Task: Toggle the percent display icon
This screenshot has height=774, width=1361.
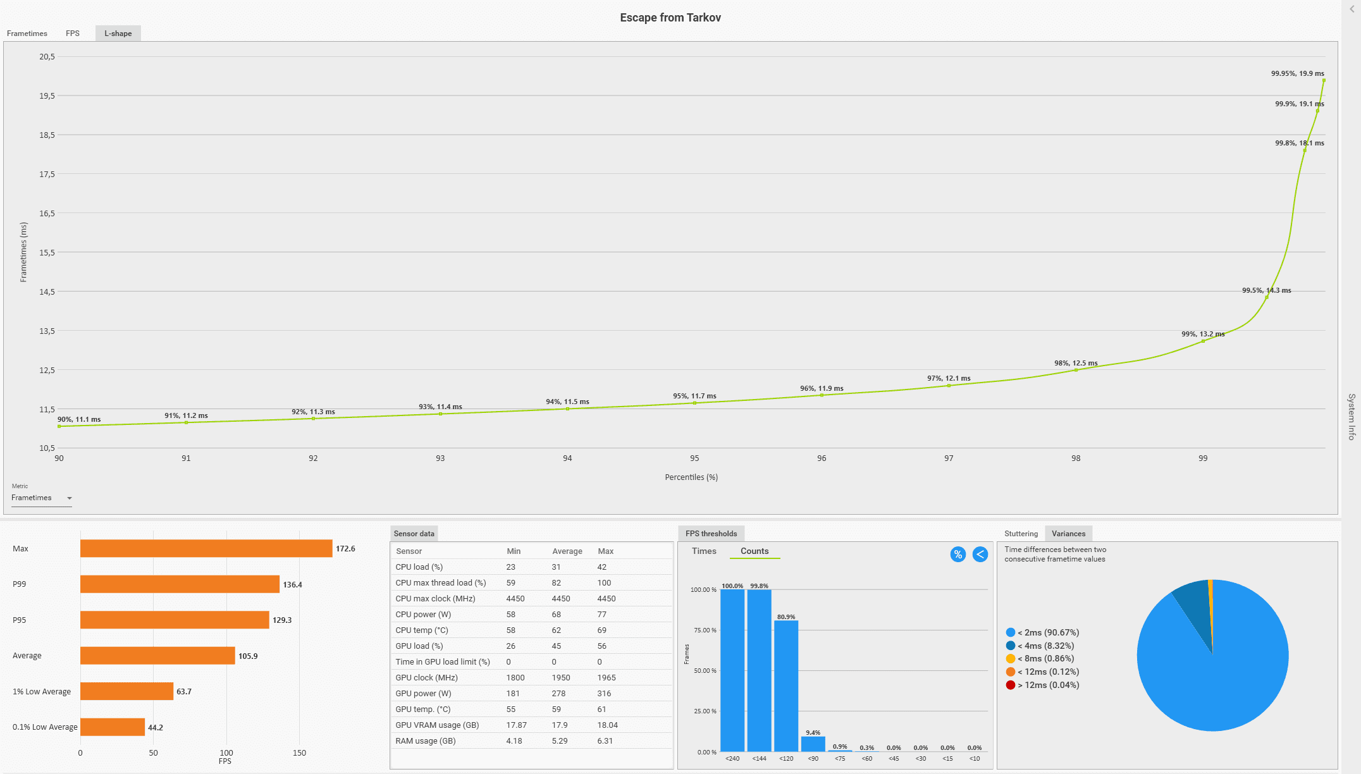Action: click(x=958, y=555)
